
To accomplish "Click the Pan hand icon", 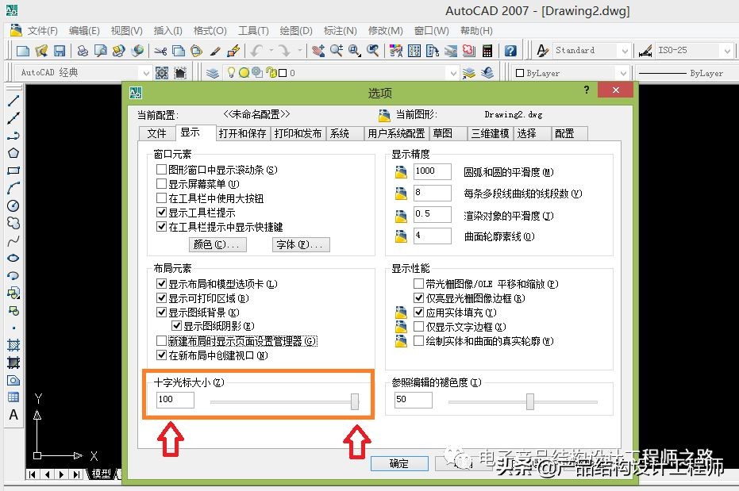I will click(x=318, y=51).
